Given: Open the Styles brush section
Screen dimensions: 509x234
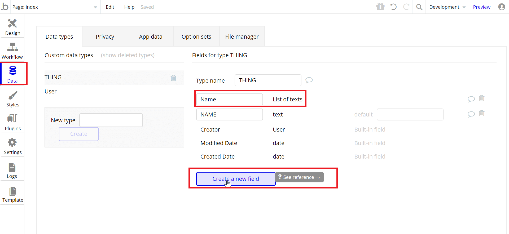Looking at the screenshot, I should point(12,99).
